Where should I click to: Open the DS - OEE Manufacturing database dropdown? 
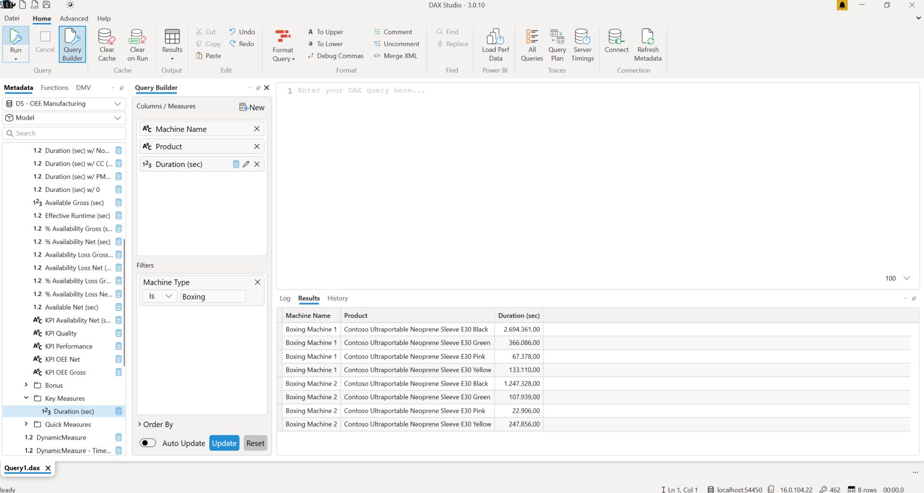pos(64,103)
